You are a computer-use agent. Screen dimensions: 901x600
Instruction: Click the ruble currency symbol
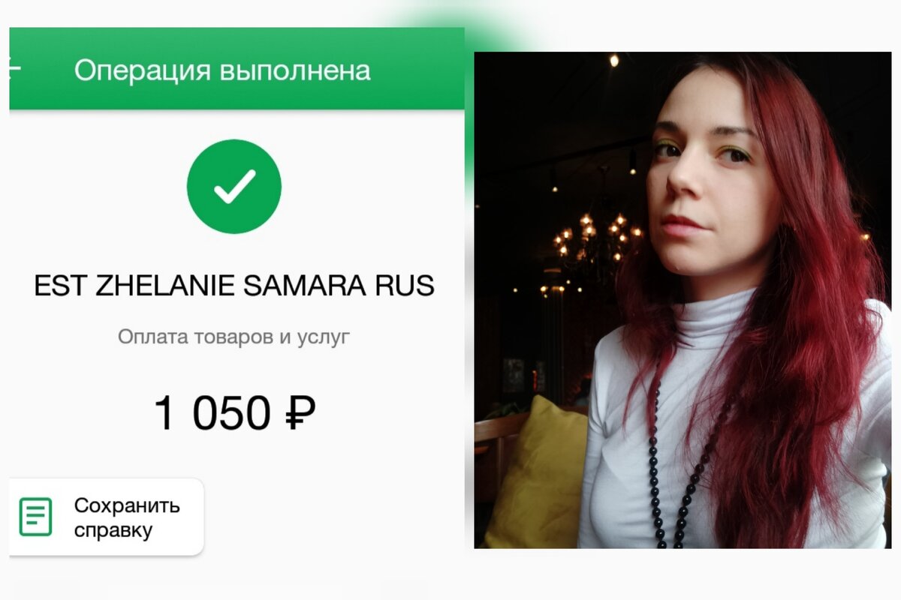300,413
